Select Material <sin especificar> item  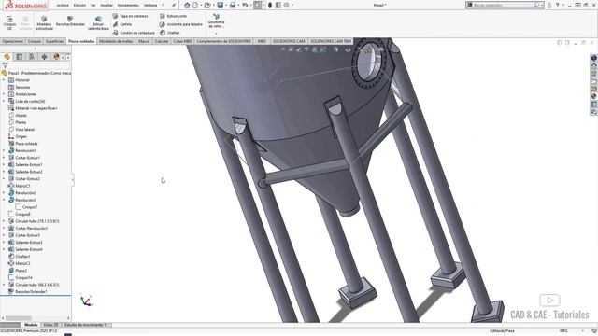(x=33, y=108)
